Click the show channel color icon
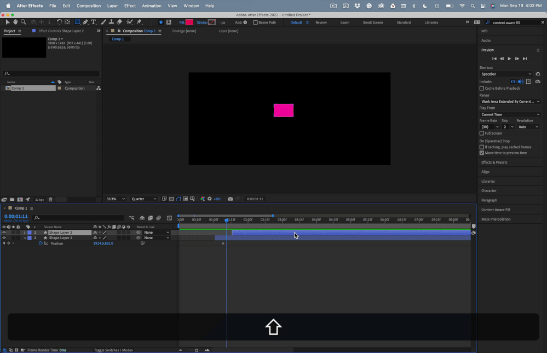The image size is (547, 353). pyautogui.click(x=203, y=199)
